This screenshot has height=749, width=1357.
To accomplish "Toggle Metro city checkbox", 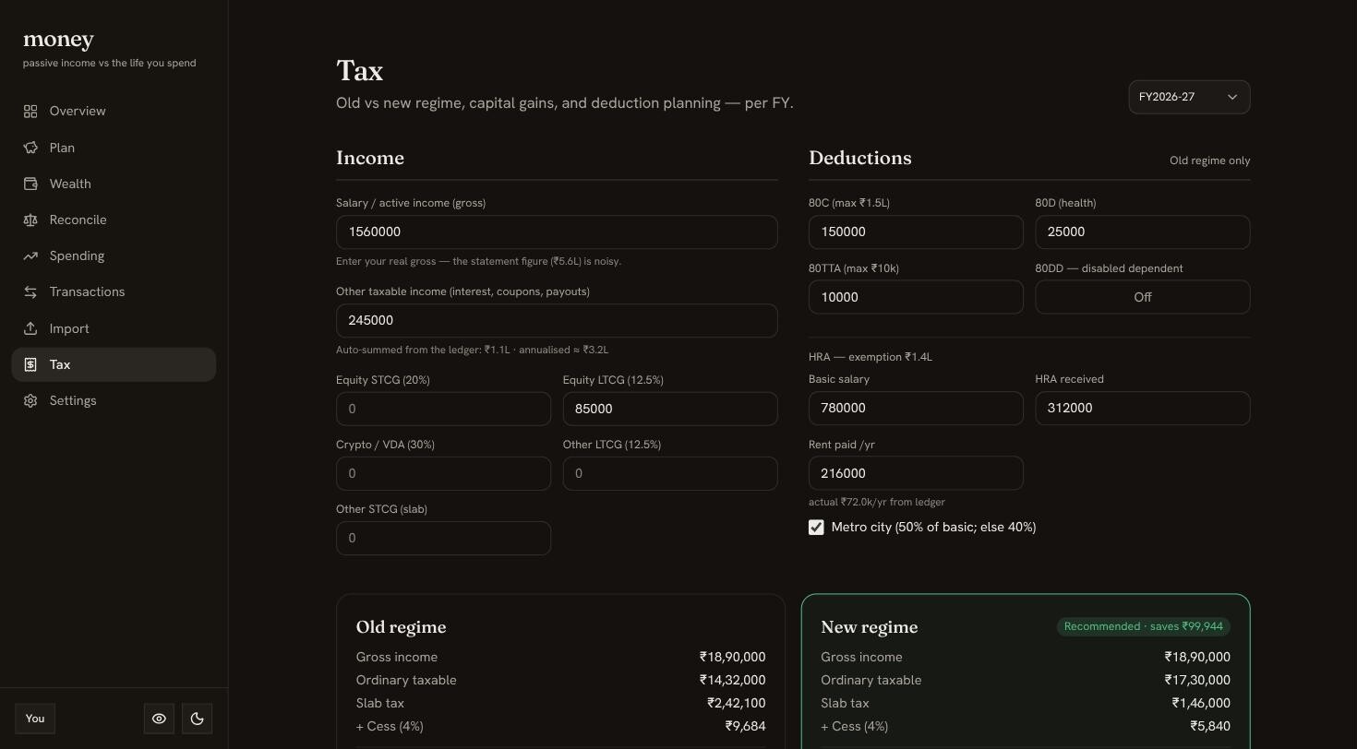I will (x=816, y=528).
